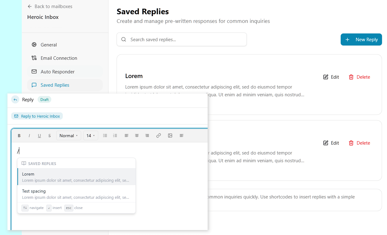Viewport: 387px width, 235px height.
Task: Insert a numbered list
Action: click(x=115, y=136)
